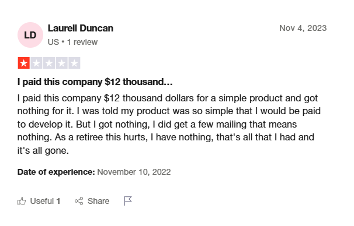Click the 'US • 1 review' text

(x=72, y=42)
